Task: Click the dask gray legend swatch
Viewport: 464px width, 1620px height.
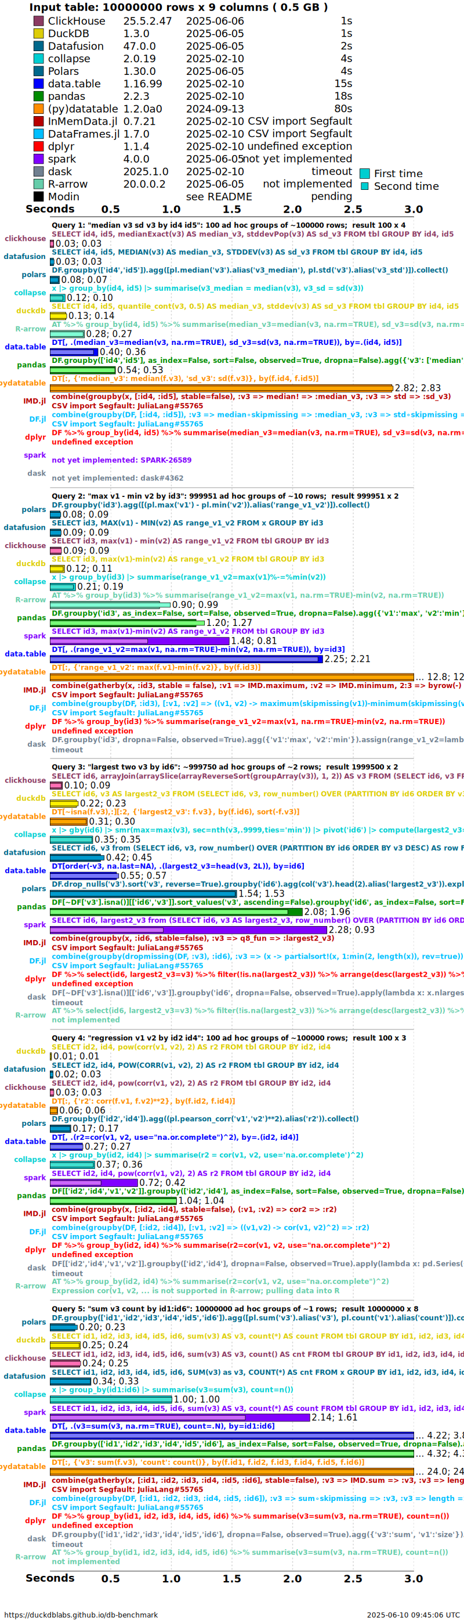Action: 38,172
